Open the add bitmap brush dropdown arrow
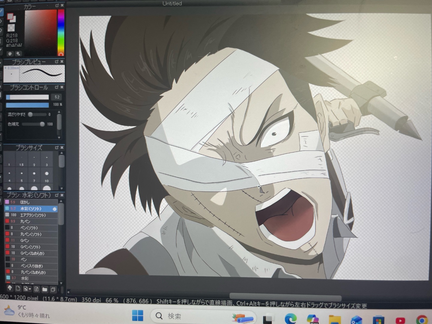 point(30,289)
